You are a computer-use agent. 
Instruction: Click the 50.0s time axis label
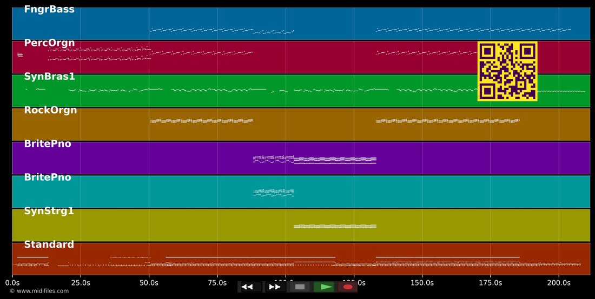pyautogui.click(x=149, y=282)
